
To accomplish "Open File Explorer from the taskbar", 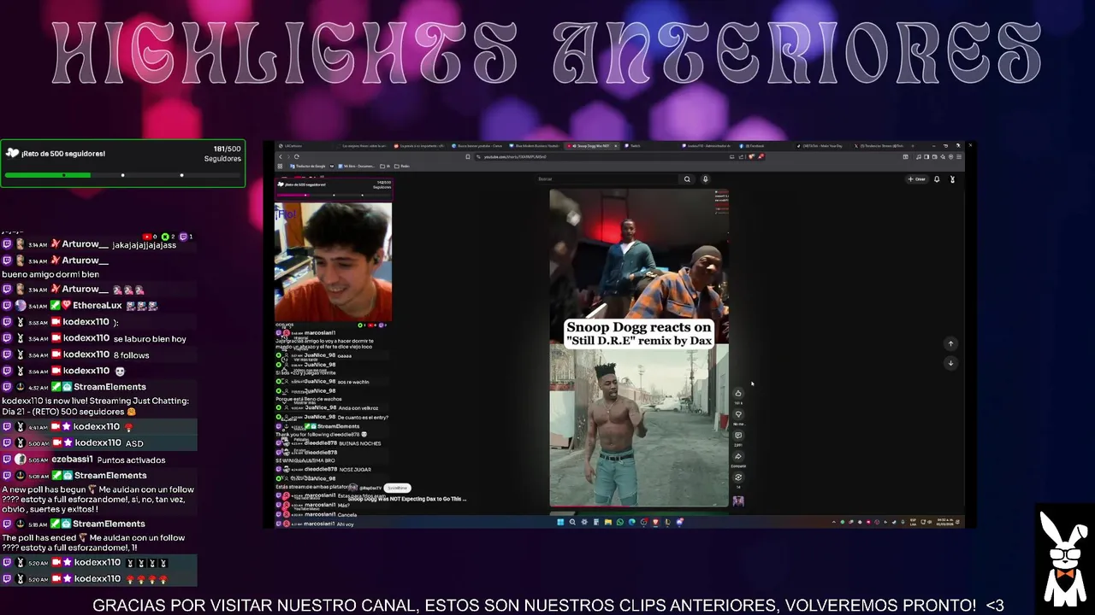I will click(x=607, y=522).
